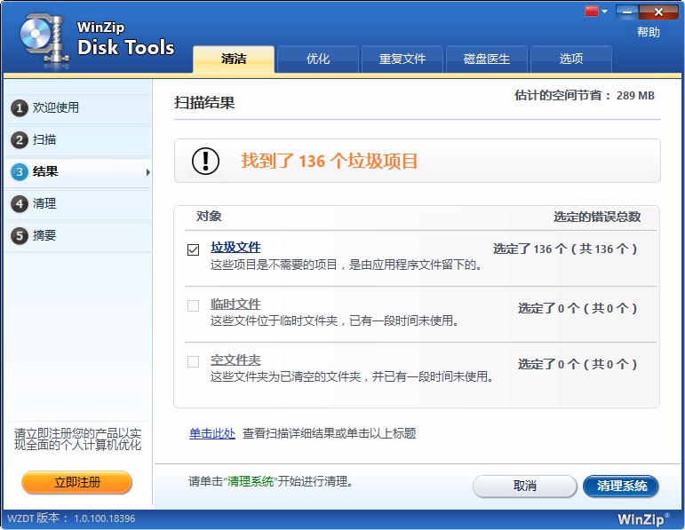Select step 2 扫描 in sidebar
This screenshot has height=530, width=685.
click(x=78, y=139)
